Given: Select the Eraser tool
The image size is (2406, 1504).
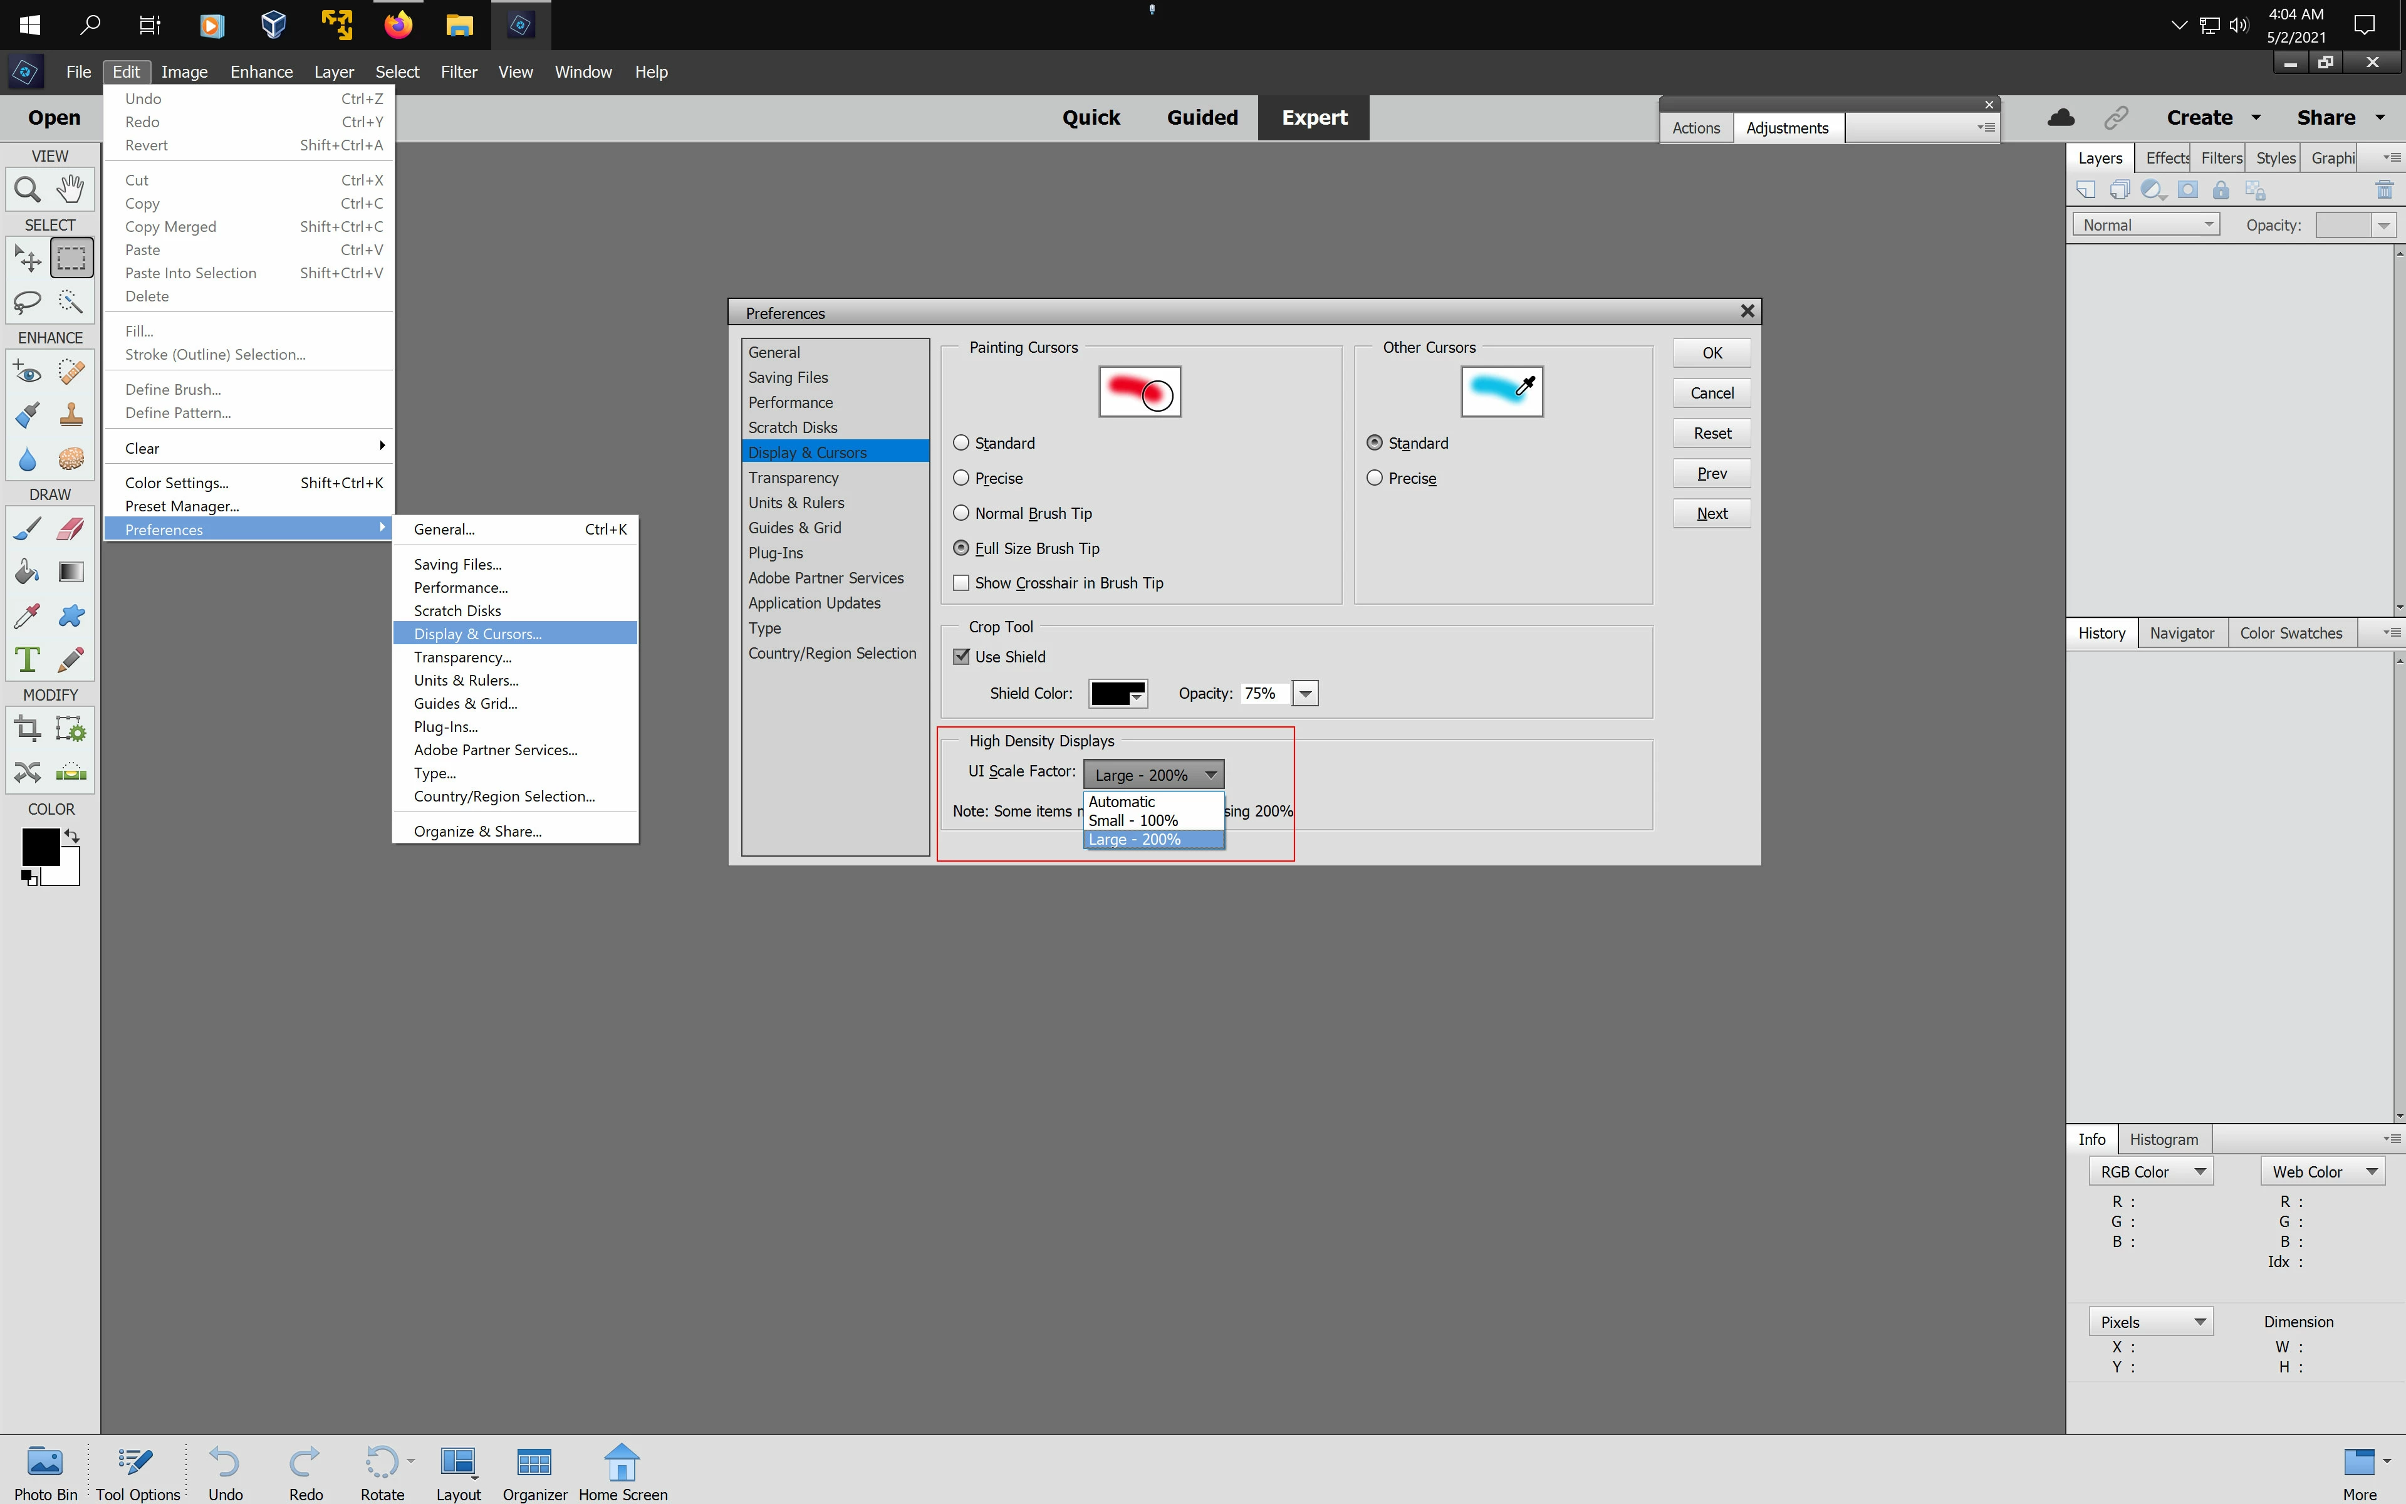Looking at the screenshot, I should 71,528.
